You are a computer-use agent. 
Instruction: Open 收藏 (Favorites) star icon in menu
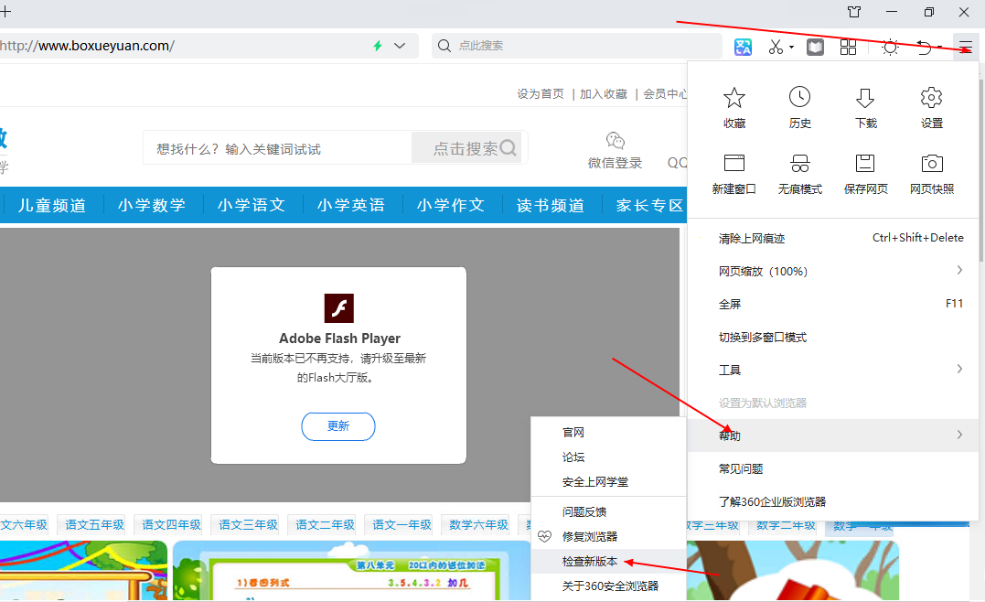coord(734,107)
